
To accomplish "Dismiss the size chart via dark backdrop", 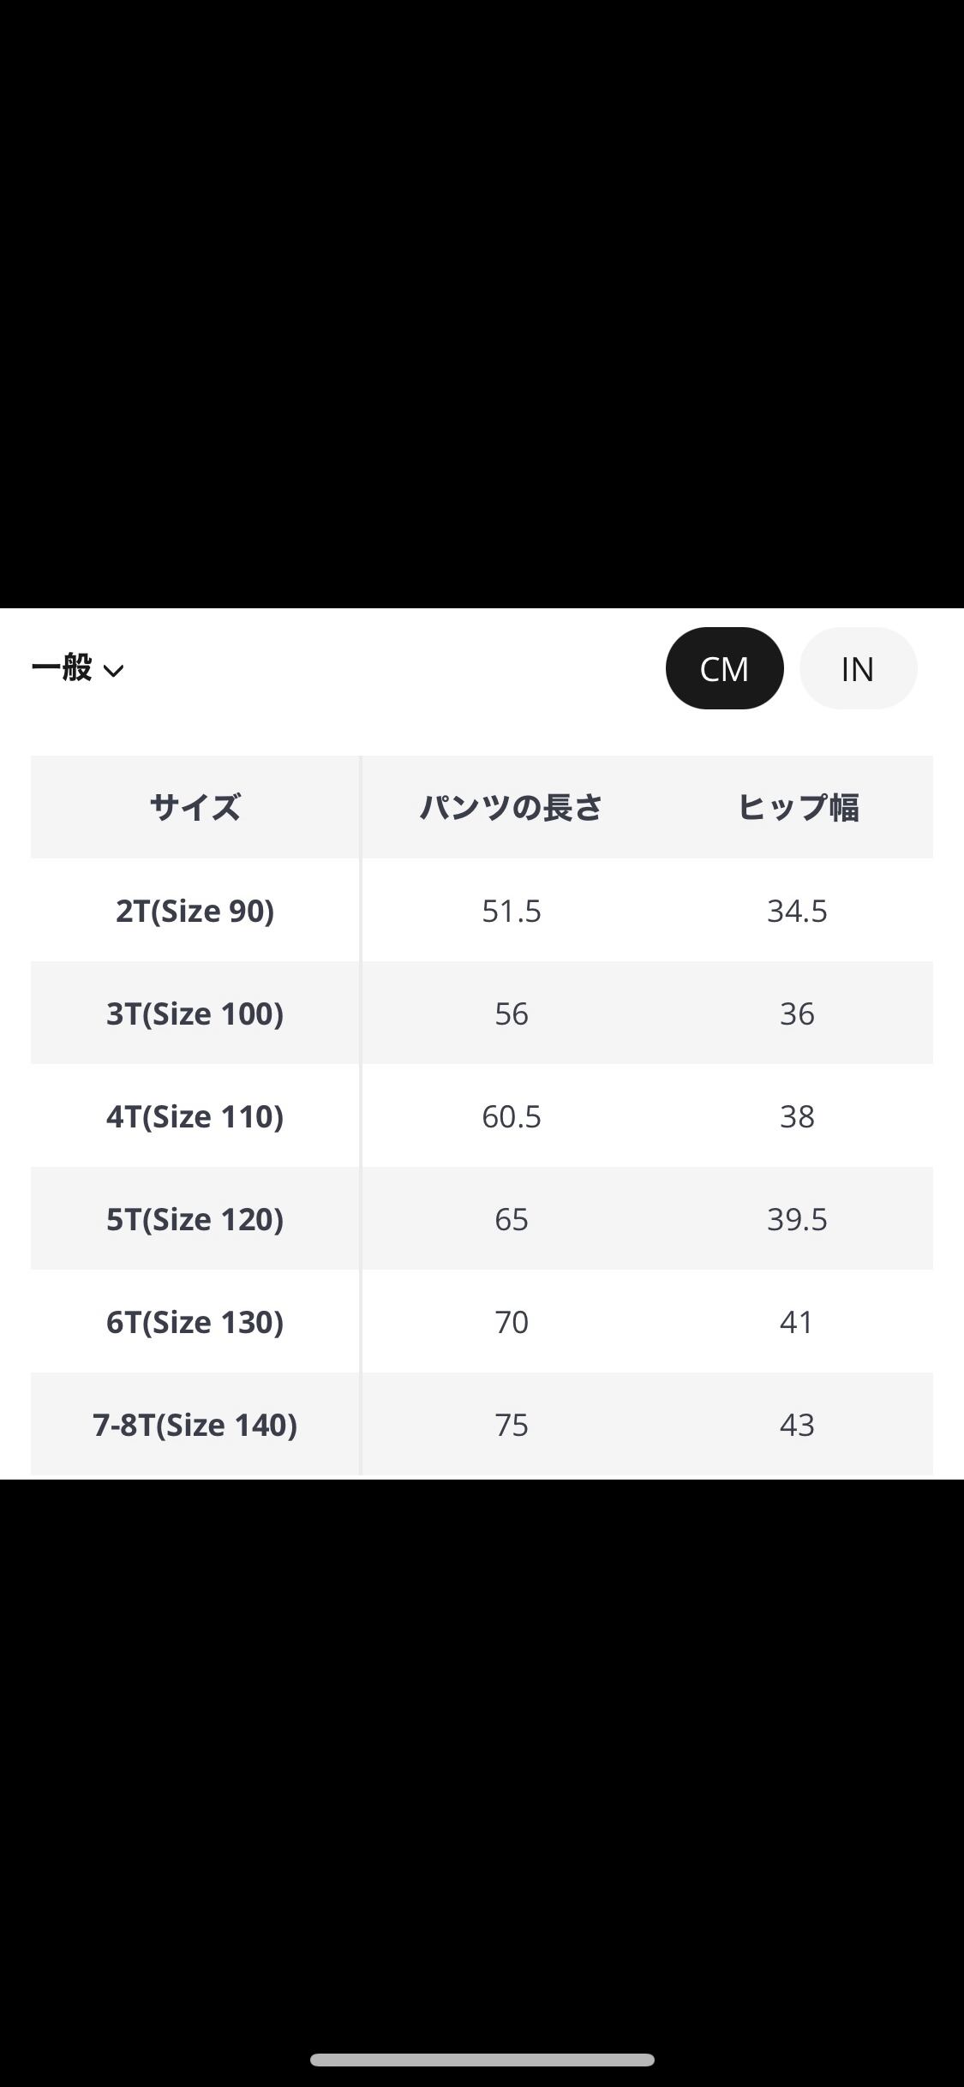I will pos(482,300).
